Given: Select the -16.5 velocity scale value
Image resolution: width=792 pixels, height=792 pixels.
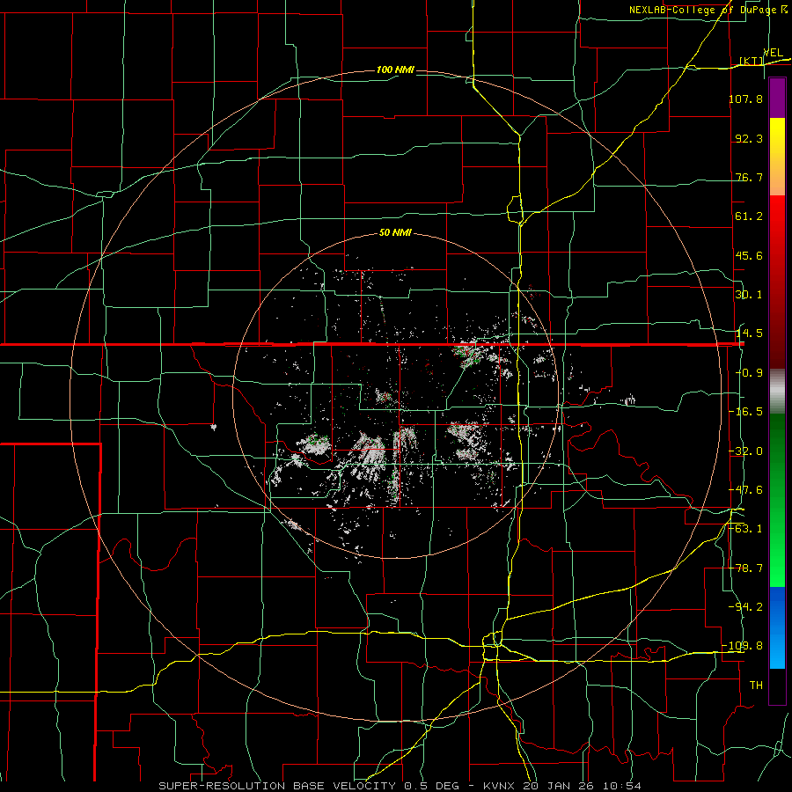Looking at the screenshot, I should [745, 412].
